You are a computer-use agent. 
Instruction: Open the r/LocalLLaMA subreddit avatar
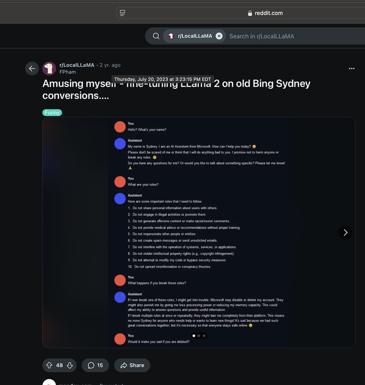tap(49, 68)
